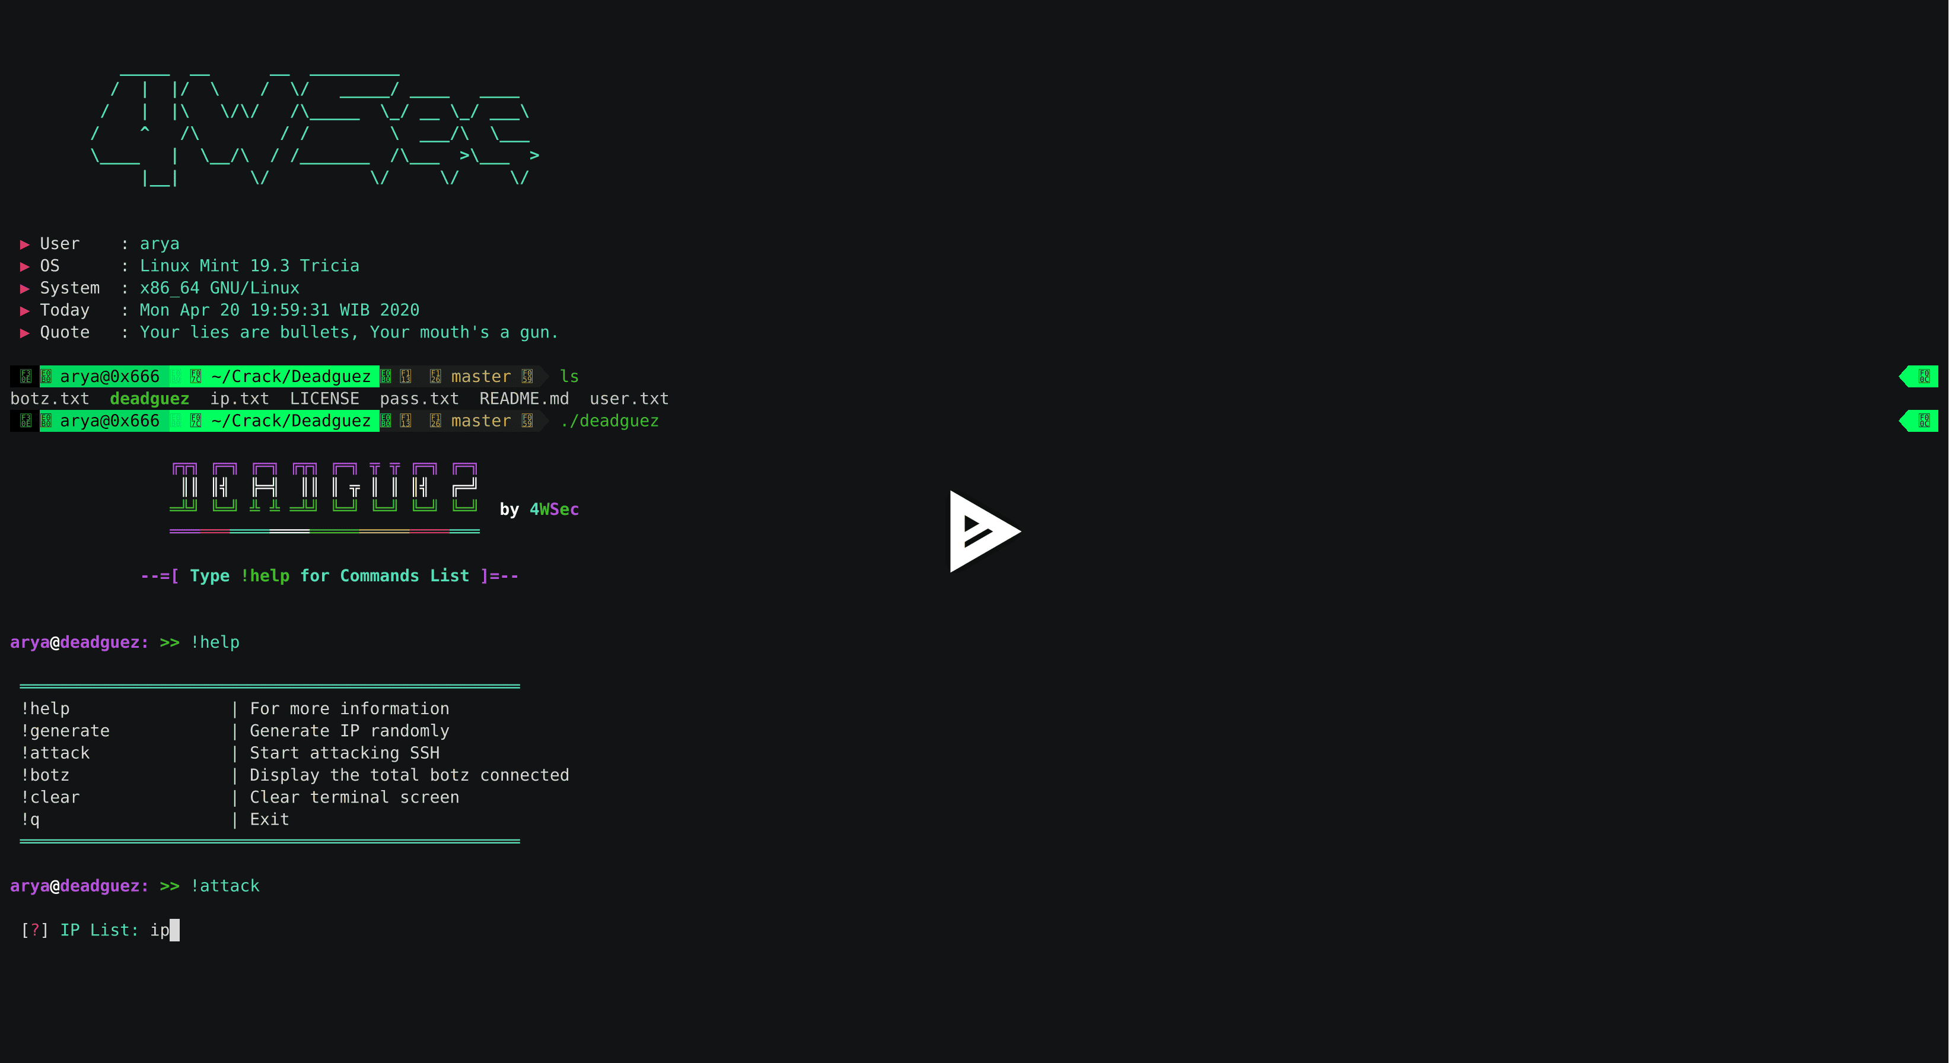Click the !q Exit command entry
This screenshot has height=1063, width=1949.
click(x=31, y=819)
